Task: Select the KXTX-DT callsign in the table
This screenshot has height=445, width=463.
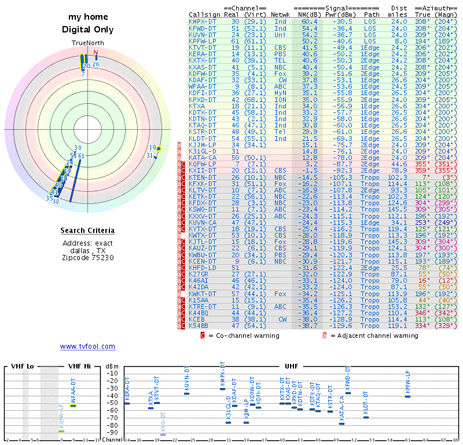Action: coord(203,61)
